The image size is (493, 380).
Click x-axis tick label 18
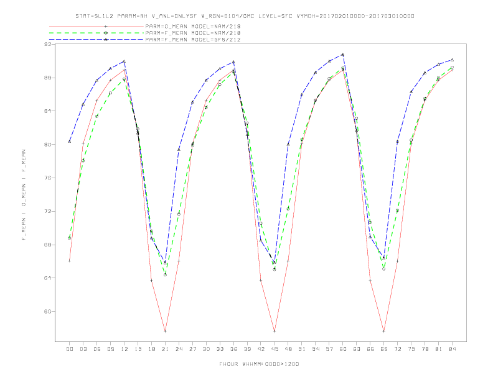[x=151, y=349]
